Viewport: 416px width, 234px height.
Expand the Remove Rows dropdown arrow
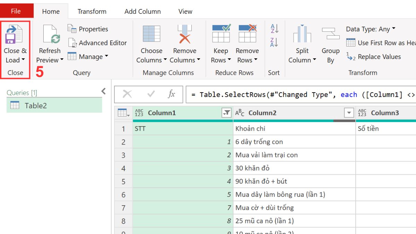(x=255, y=60)
